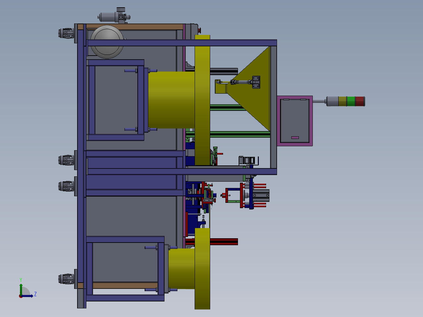Click the Y axis label of the triad
Image resolution: width=423 pixels, height=317 pixels.
(21, 280)
